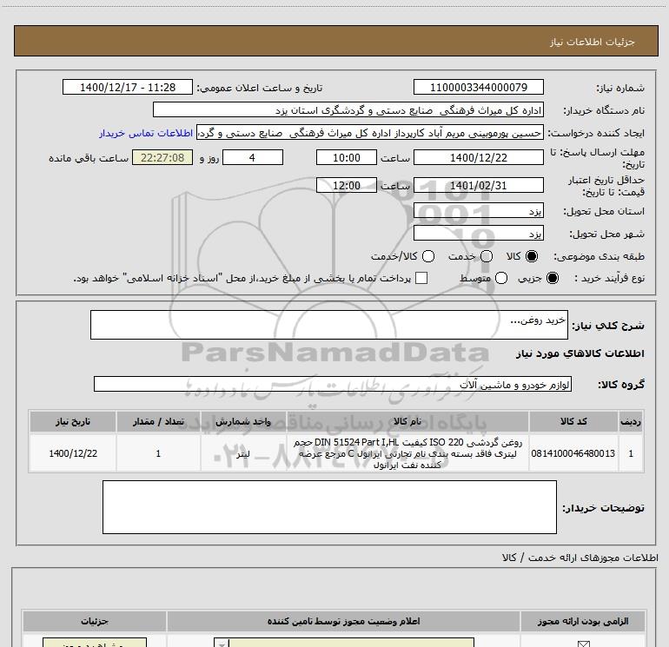Click the ردیف column header
669x647 pixels.
(x=631, y=421)
